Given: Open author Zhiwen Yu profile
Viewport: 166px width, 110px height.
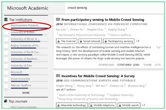Looking at the screenshot, I should click(x=76, y=29).
